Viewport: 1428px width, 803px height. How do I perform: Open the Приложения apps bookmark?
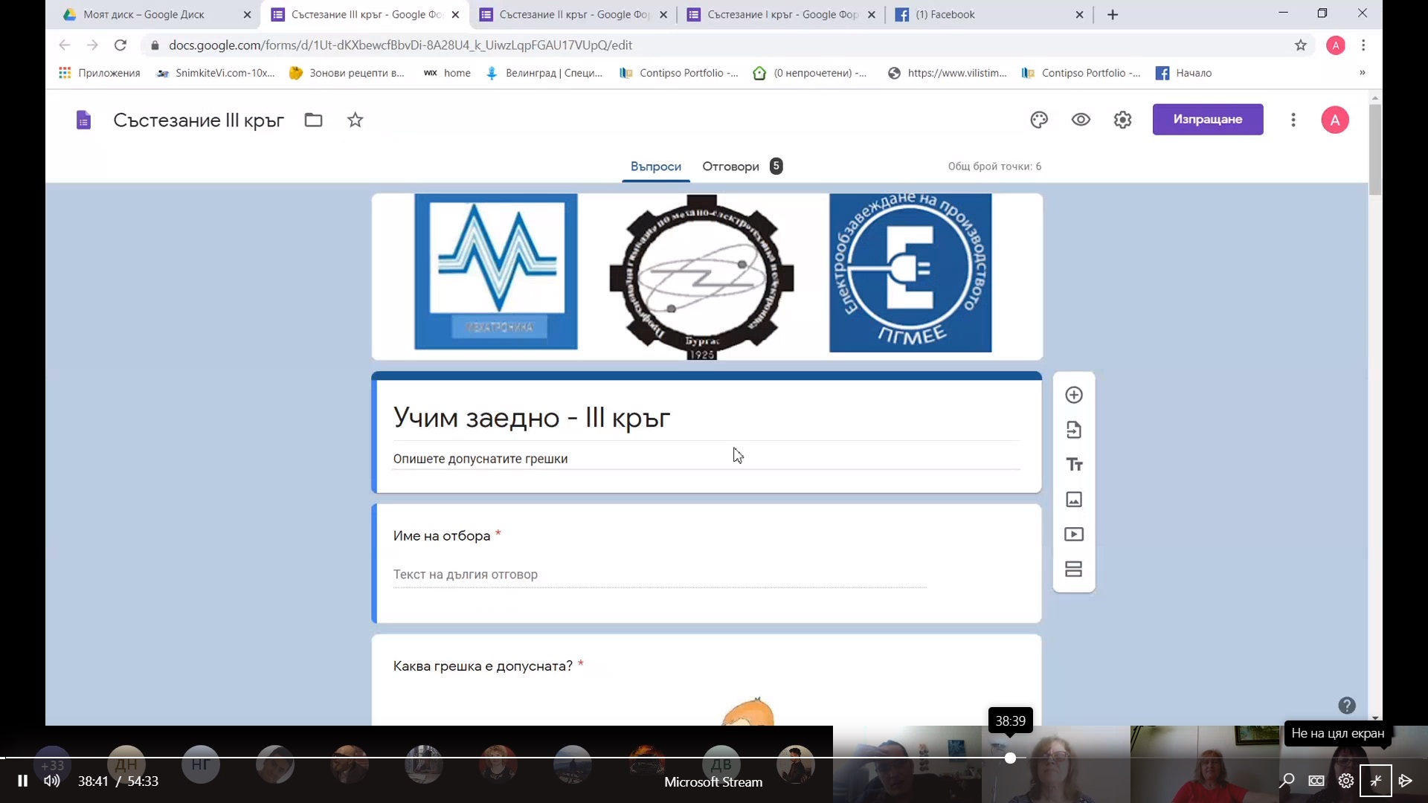click(x=100, y=73)
